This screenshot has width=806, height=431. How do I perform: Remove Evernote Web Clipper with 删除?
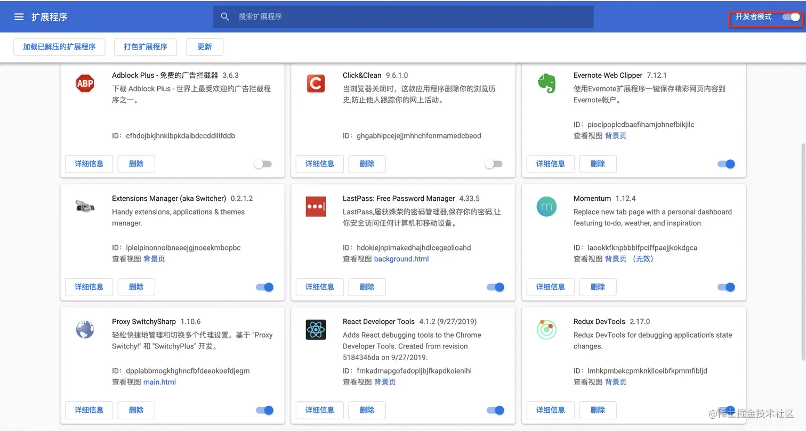pos(598,164)
